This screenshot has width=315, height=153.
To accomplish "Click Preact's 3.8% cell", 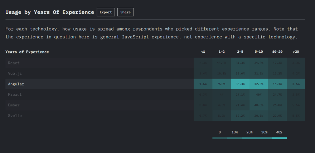I will 296,95.
